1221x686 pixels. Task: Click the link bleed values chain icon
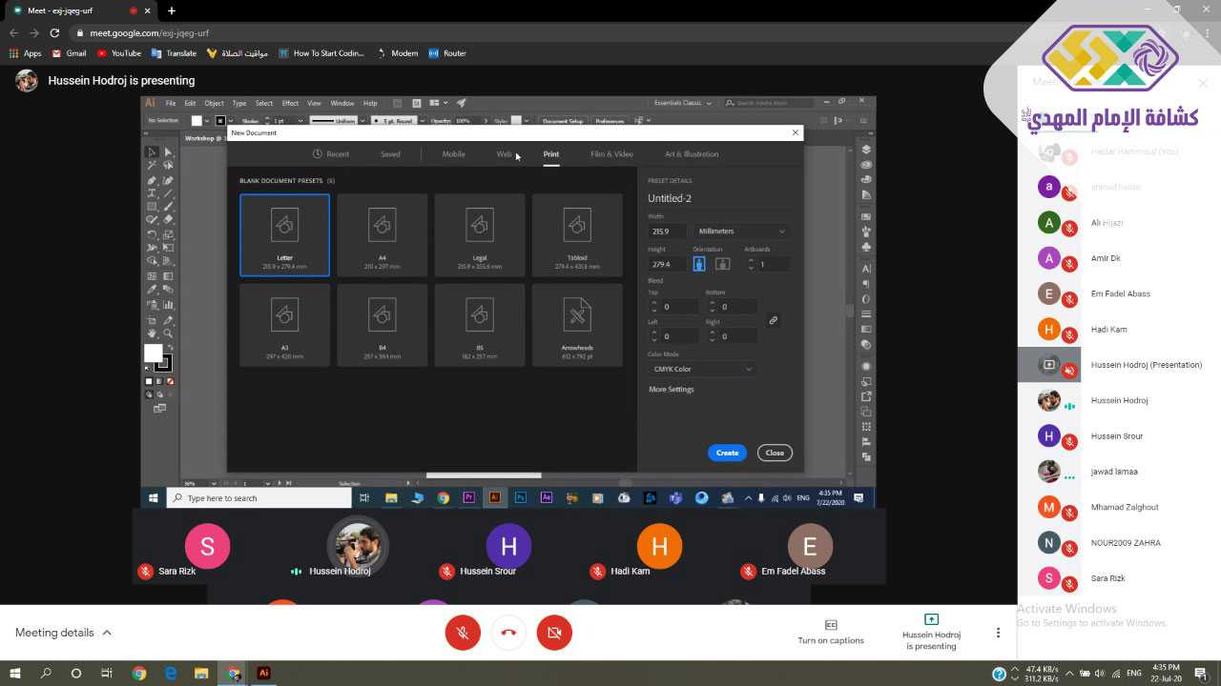point(773,321)
